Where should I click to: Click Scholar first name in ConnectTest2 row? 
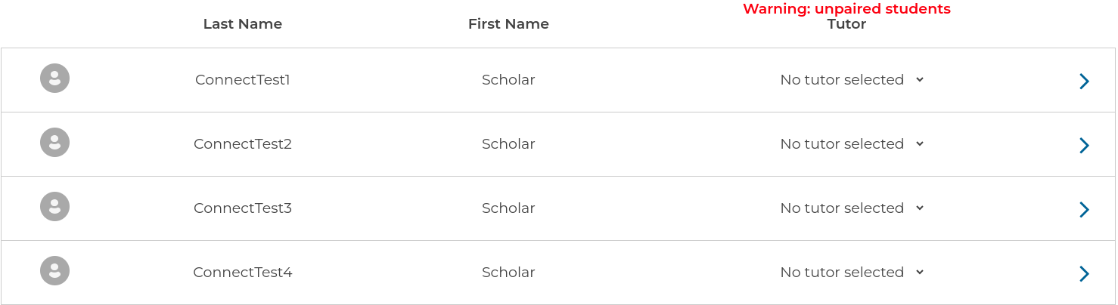click(x=508, y=144)
